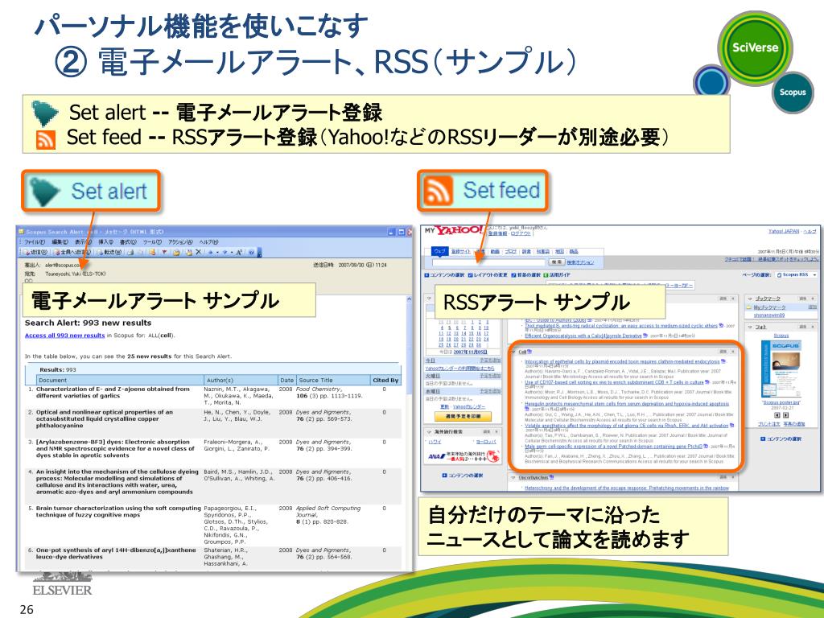Open 'Use of CD107-based cell sorting' link
The height and width of the screenshot is (618, 824).
(614, 382)
